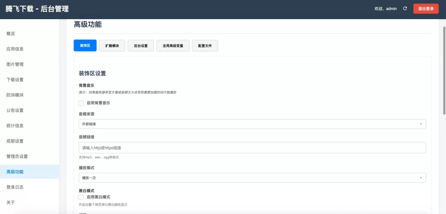Switch to the 扩展模块 tab
Viewport: 446px width, 214px height.
click(112, 46)
